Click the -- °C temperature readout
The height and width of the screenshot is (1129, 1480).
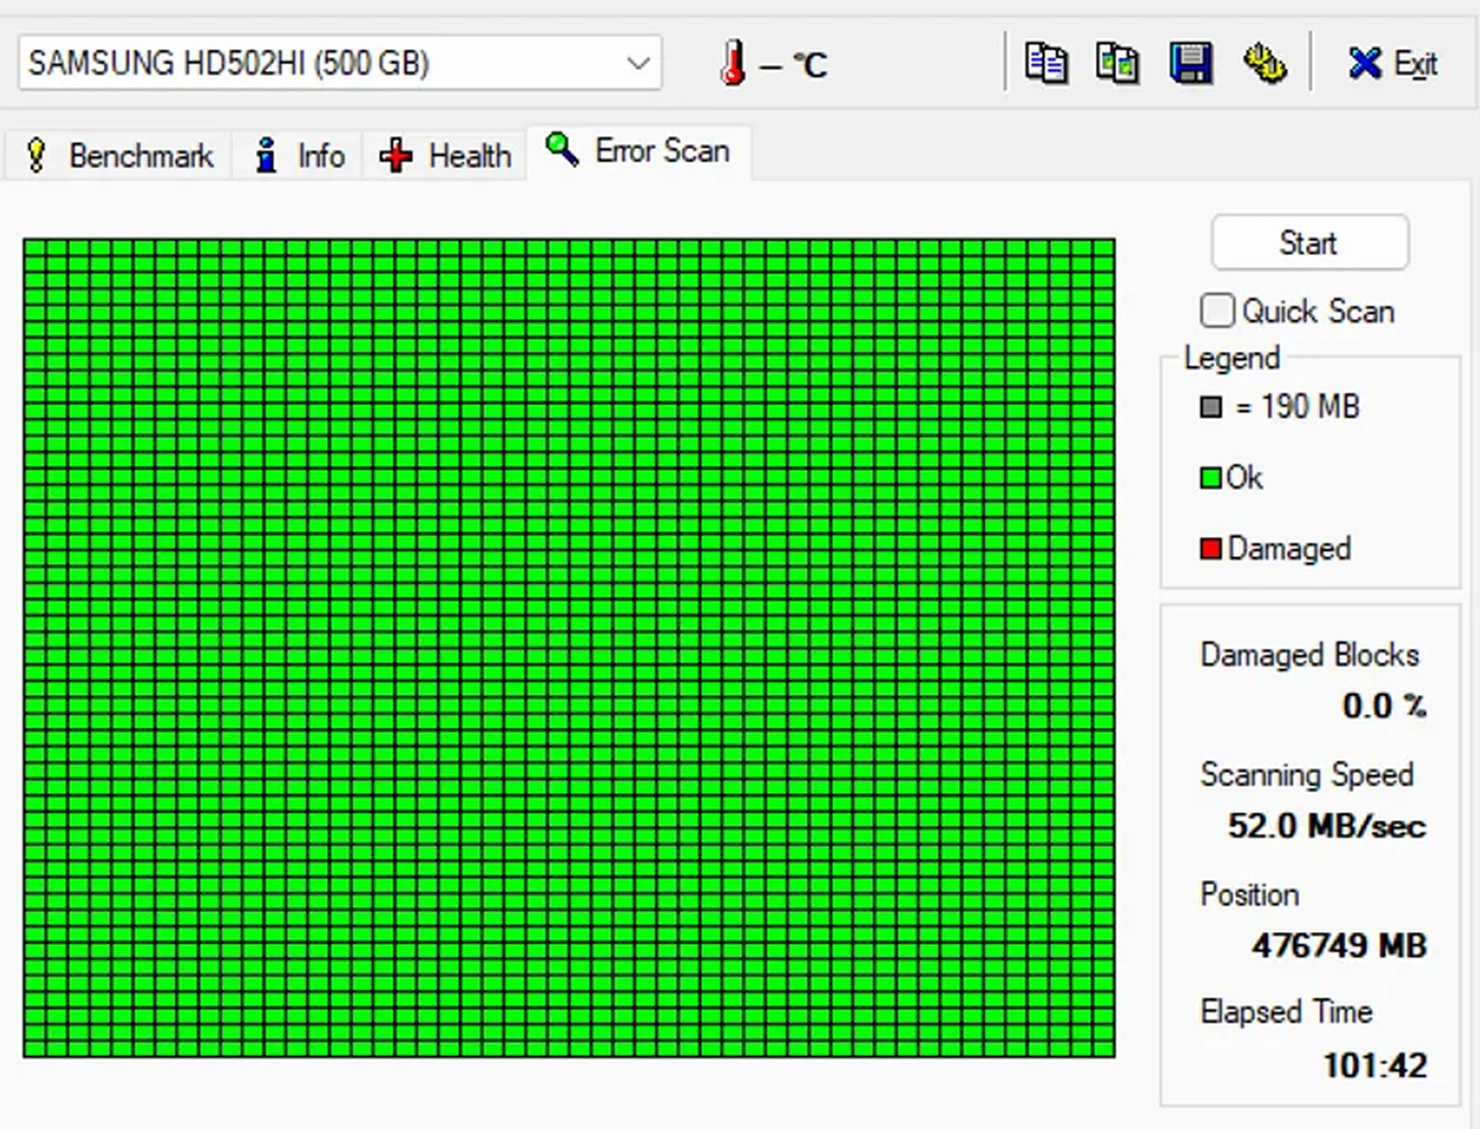[x=793, y=65]
